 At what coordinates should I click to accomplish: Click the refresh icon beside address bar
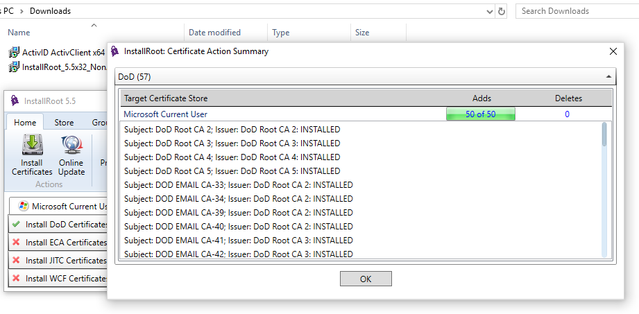(x=502, y=11)
